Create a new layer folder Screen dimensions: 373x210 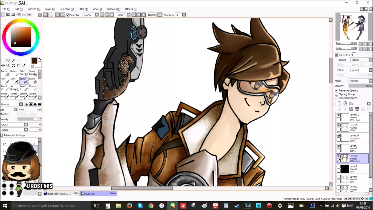(x=351, y=104)
